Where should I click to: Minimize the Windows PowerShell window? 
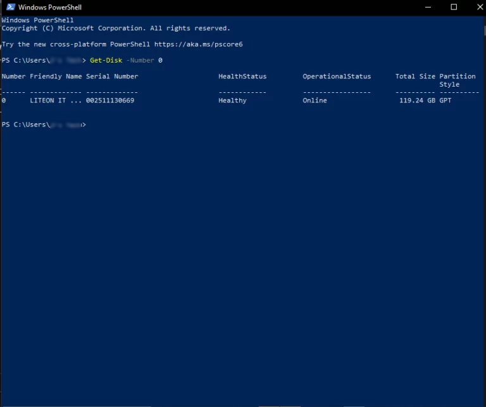coord(428,7)
